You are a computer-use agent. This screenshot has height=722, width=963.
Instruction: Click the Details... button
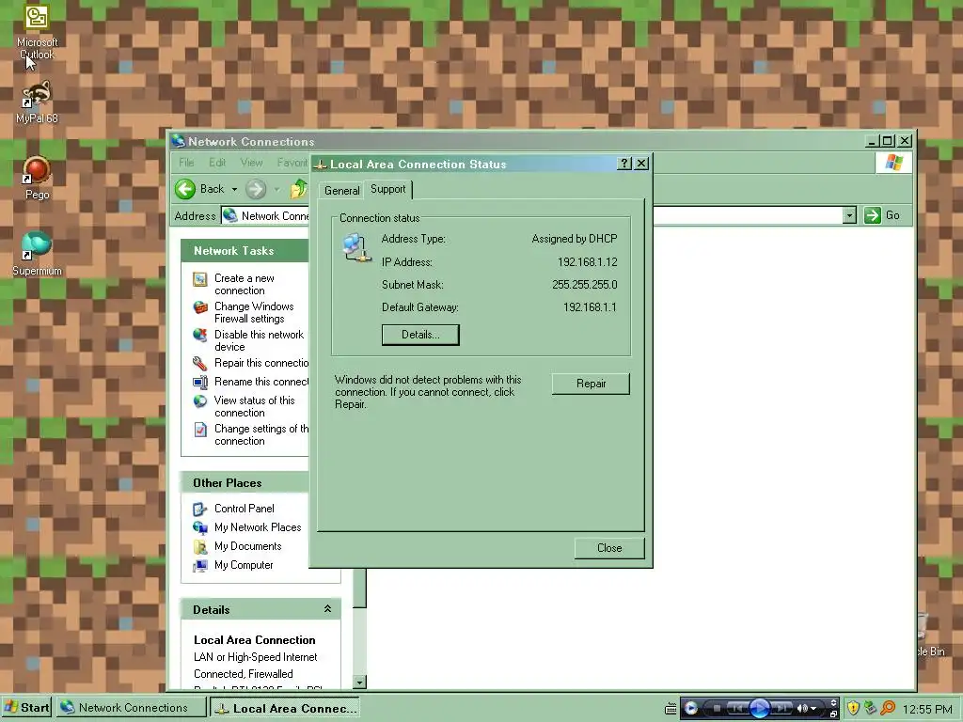[420, 335]
